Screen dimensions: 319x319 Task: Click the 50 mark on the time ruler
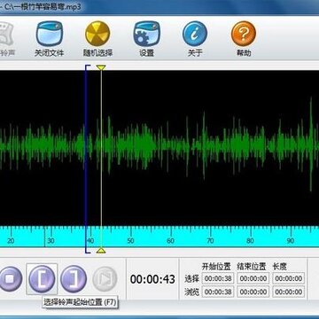(x=130, y=241)
